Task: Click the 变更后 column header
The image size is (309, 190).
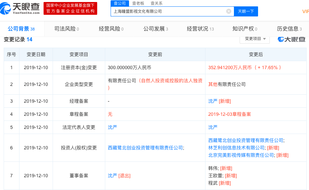Action: 256,54
